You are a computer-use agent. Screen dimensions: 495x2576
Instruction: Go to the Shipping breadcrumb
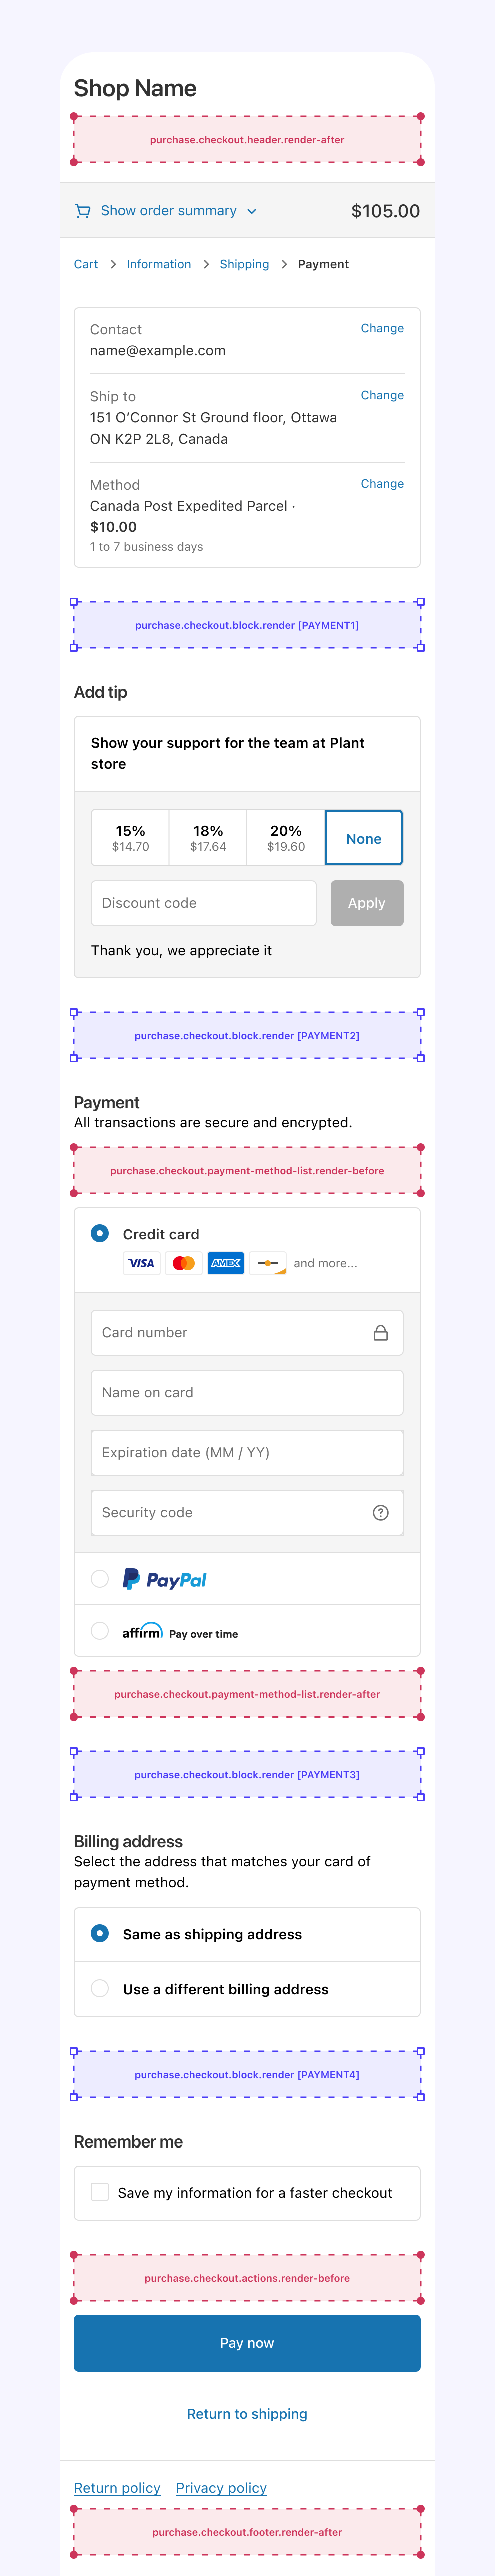coord(244,264)
